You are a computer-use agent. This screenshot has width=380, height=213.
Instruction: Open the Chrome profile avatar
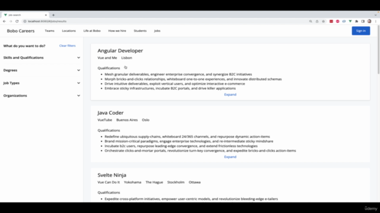pos(369,21)
